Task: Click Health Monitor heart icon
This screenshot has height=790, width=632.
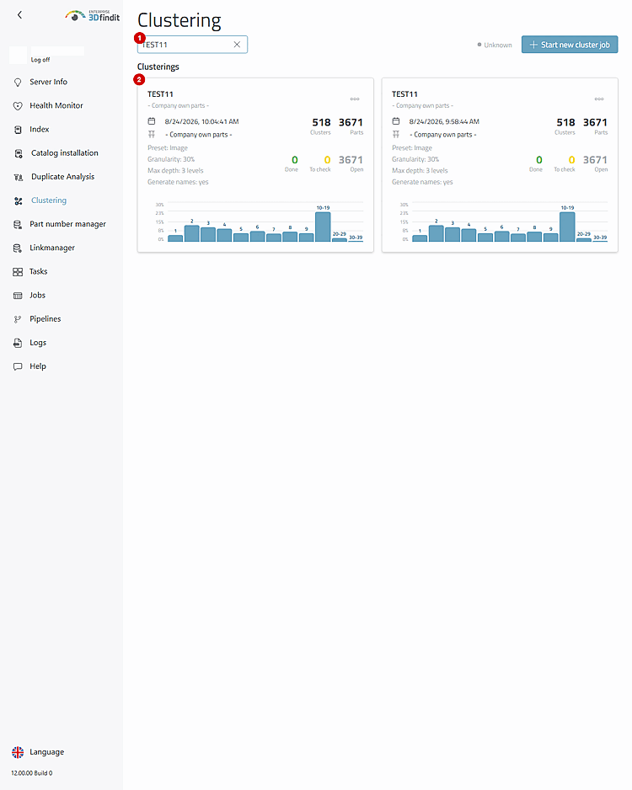Action: (x=18, y=106)
